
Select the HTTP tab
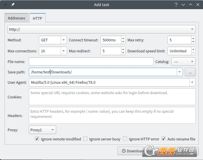click(37, 18)
